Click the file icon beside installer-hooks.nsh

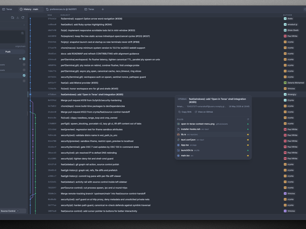coord(178,129)
